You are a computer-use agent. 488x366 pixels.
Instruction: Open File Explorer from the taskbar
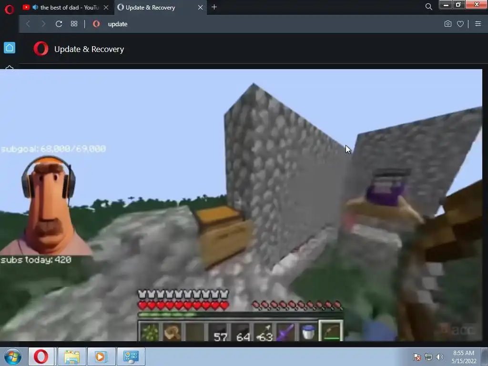(x=72, y=356)
